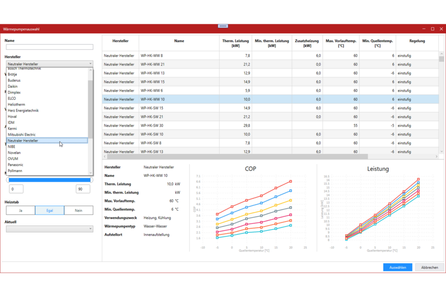
Task: Open the Aktuell dropdown
Action: 50,229
